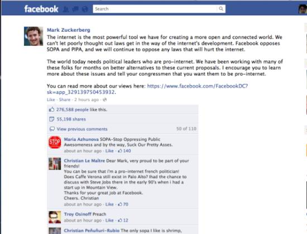Like Maria Azhunova's comment
The width and height of the screenshot is (307, 234).
[109, 151]
